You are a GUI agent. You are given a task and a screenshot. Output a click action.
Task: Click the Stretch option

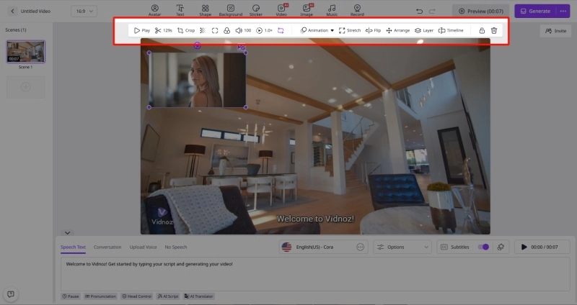point(350,30)
